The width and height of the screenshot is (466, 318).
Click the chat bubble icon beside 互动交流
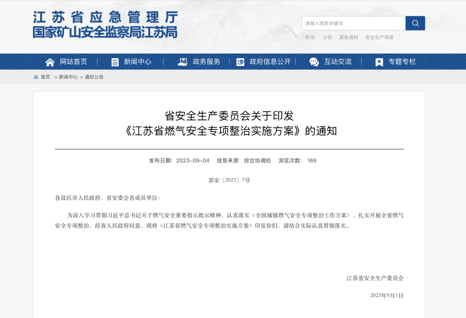tap(314, 62)
